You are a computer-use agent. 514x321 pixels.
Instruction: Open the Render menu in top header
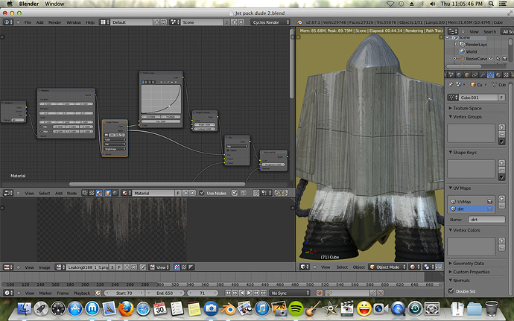(54, 22)
